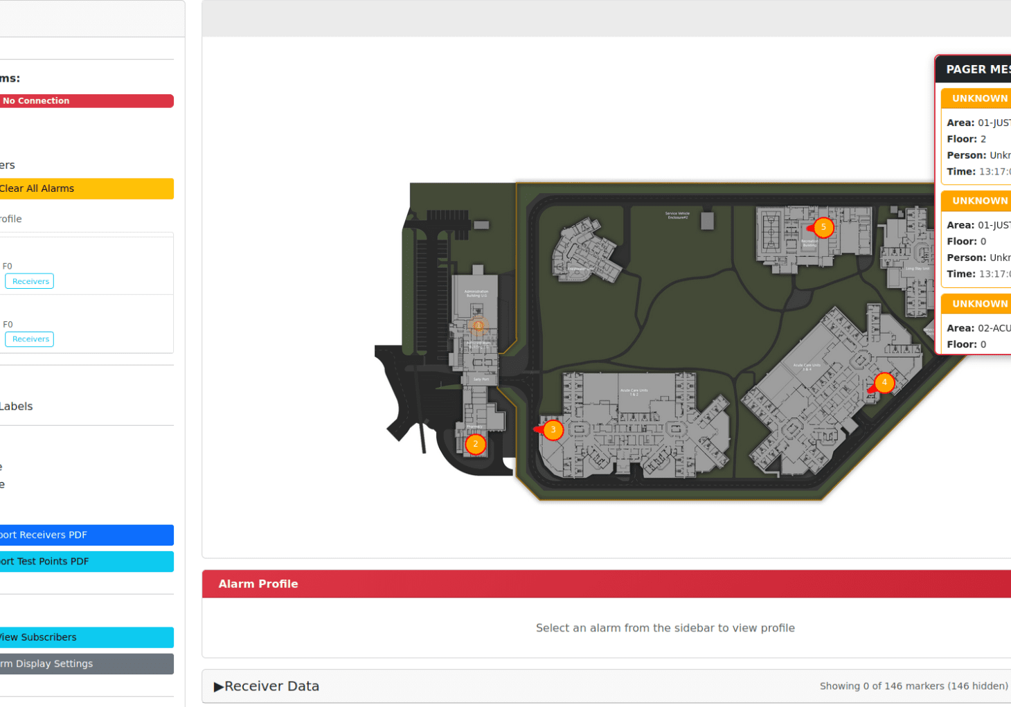Click the pager panel header reading PAGER MES

coord(974,69)
